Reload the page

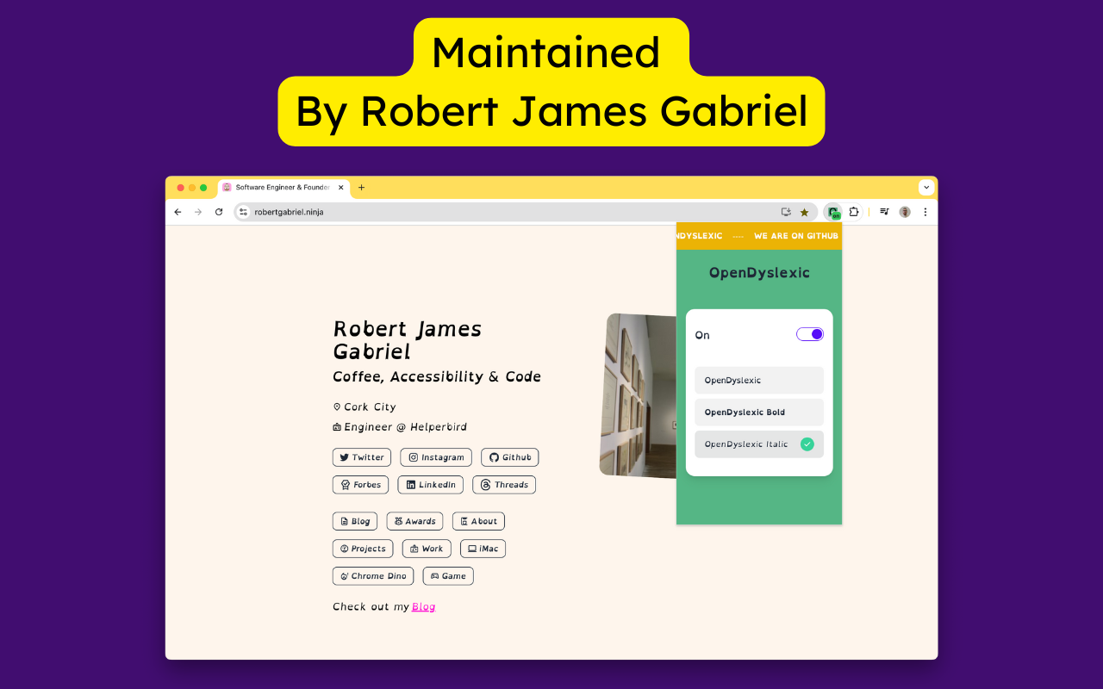[x=219, y=212]
